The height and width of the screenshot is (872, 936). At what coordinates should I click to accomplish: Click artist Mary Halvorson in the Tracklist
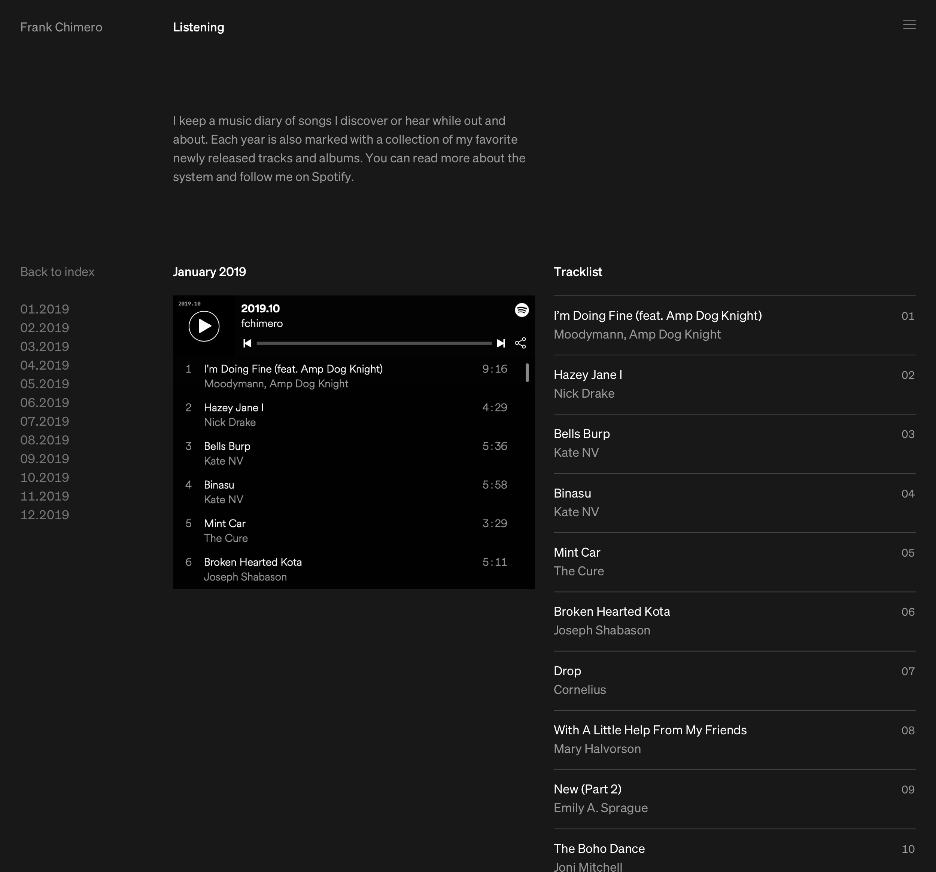[597, 749]
